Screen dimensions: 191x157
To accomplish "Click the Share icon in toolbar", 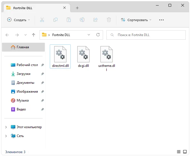I will point(95,20).
